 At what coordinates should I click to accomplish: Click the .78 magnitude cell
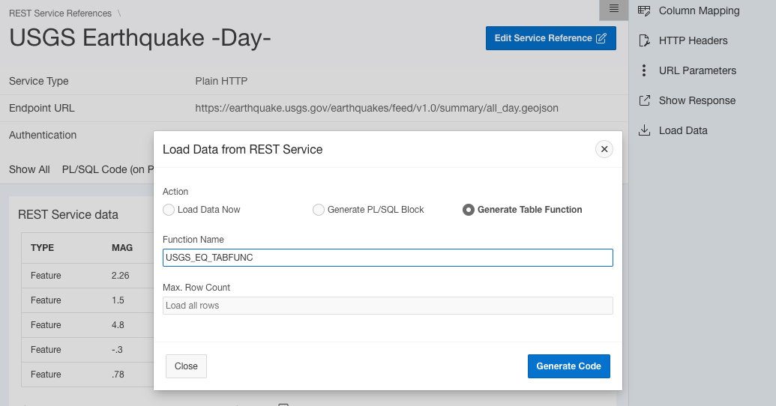pos(118,375)
